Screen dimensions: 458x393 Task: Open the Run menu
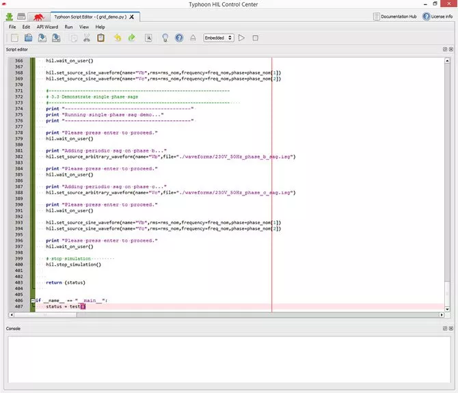pos(68,27)
